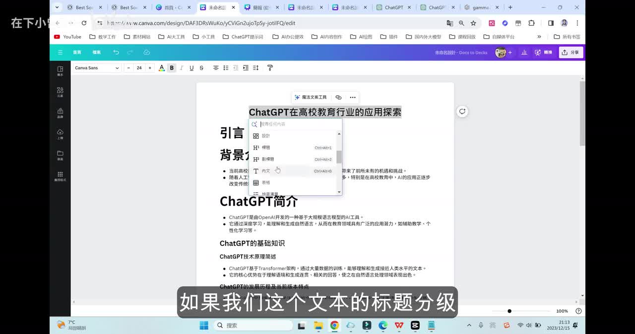Viewport: 635px width, 334px height.
Task: Expand the Canva Sans font dropdown
Action: [x=97, y=68]
